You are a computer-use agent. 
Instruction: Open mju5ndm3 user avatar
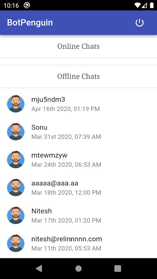tap(16, 104)
